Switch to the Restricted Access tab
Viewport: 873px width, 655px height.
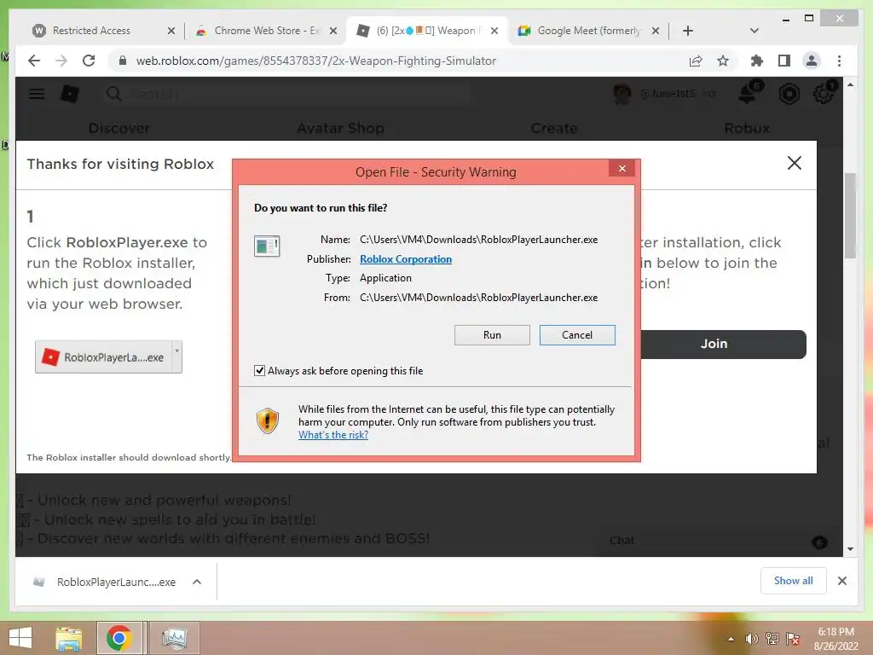tap(91, 31)
